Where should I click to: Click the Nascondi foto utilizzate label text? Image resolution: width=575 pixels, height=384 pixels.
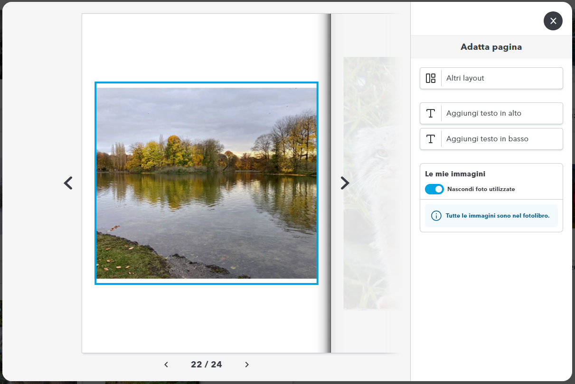coord(481,189)
